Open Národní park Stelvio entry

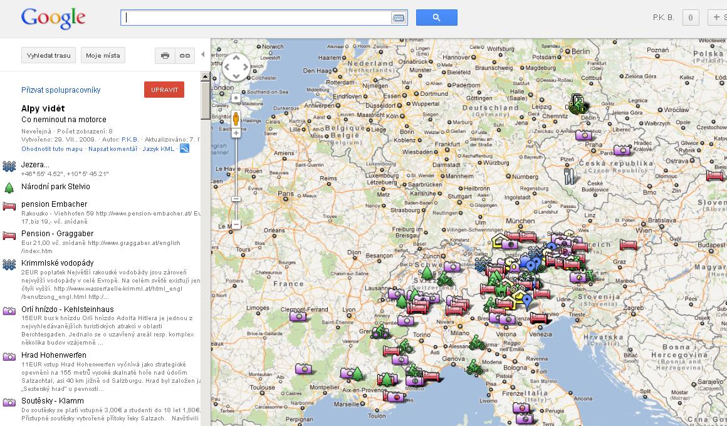coord(56,186)
